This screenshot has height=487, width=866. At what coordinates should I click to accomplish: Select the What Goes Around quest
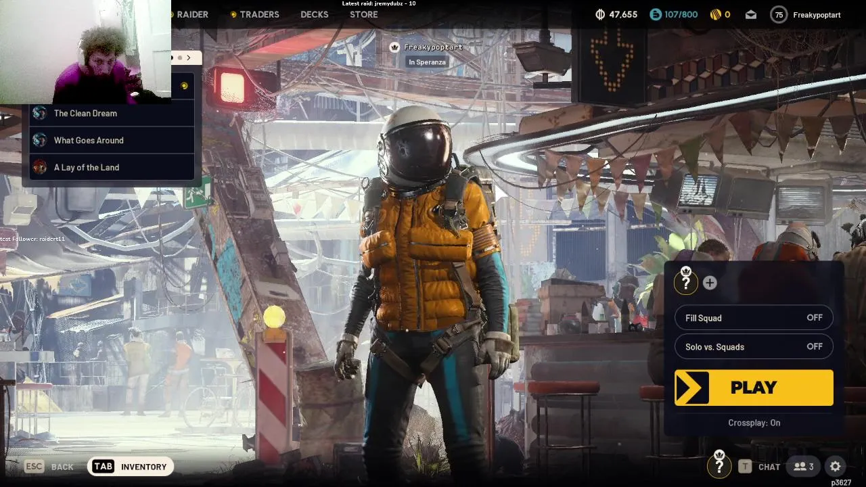pos(112,140)
